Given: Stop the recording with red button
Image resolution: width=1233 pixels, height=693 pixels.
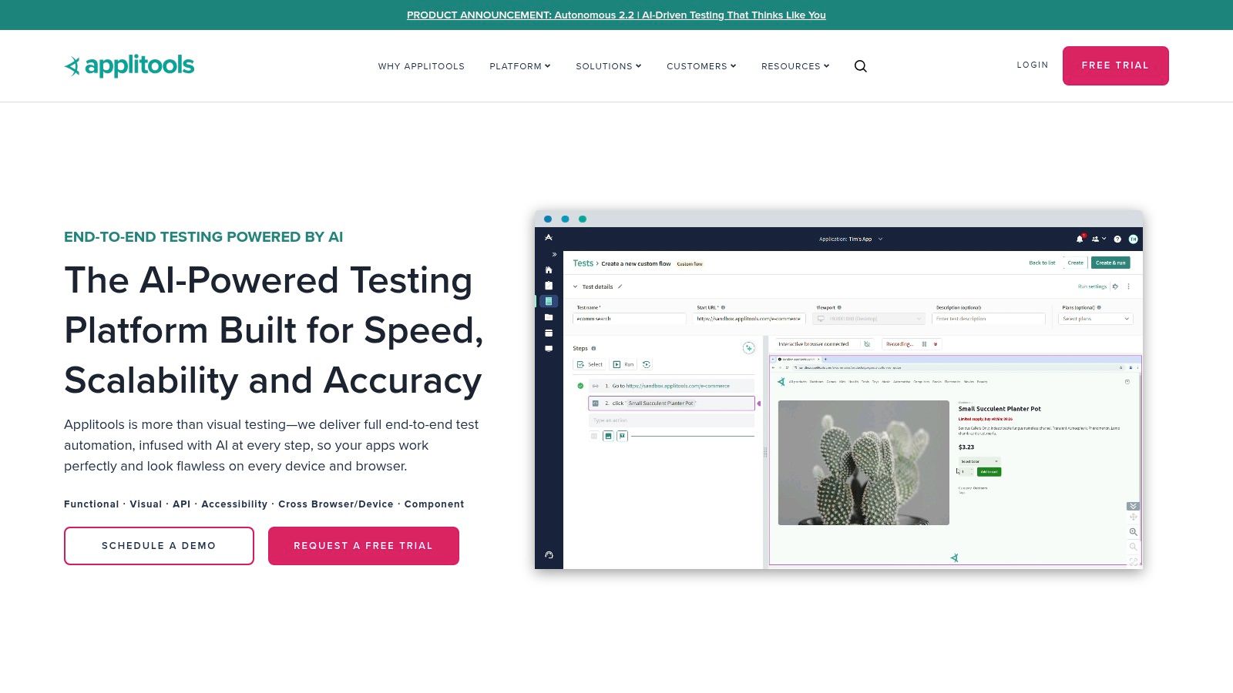Looking at the screenshot, I should [936, 344].
